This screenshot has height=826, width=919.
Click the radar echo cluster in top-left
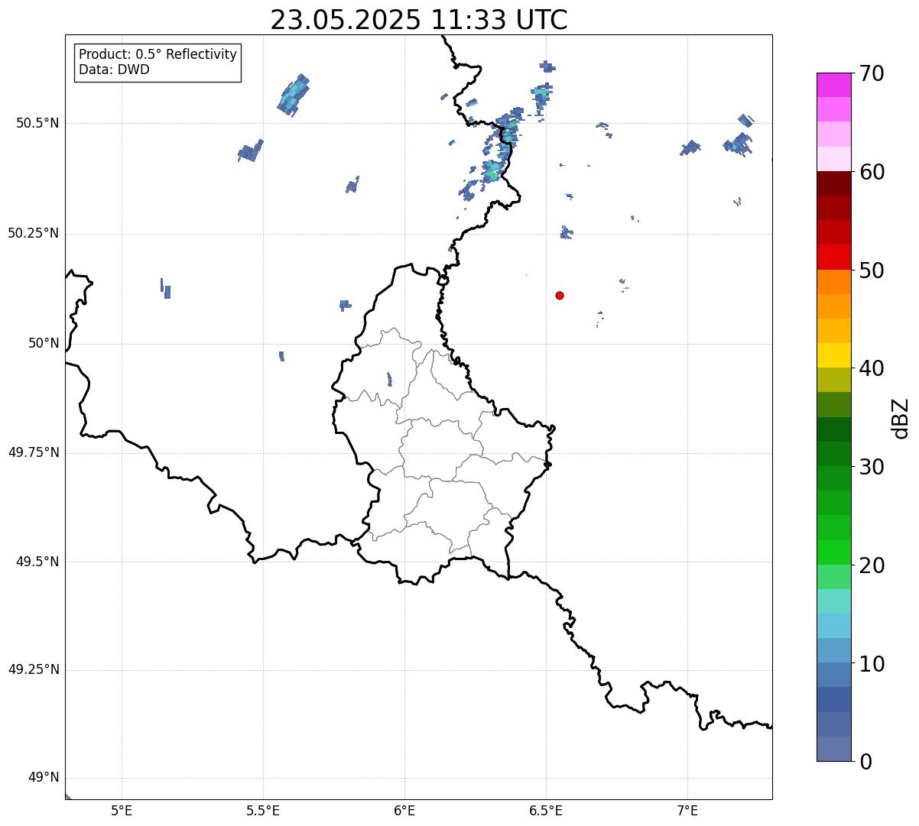pos(293,96)
